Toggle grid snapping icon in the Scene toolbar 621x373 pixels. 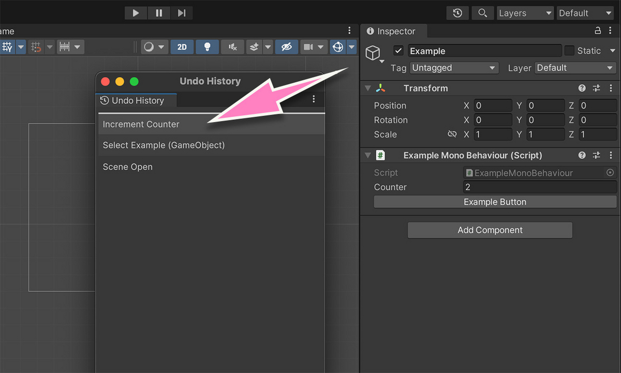[7, 47]
